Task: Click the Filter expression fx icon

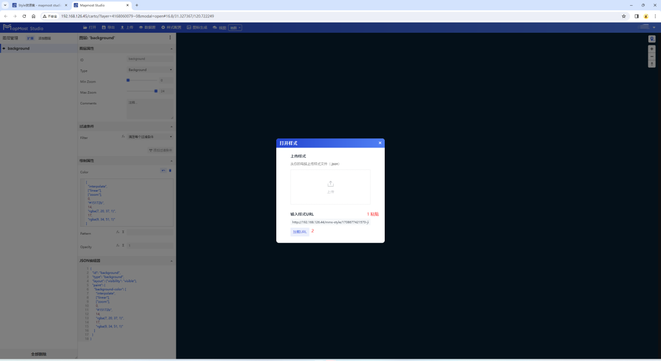Action: [123, 137]
